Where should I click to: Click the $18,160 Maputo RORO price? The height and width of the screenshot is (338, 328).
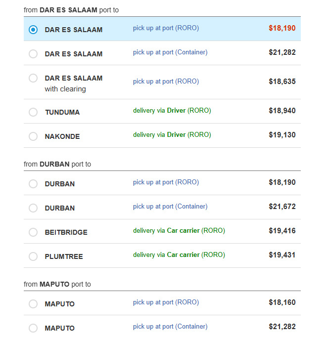tap(282, 302)
